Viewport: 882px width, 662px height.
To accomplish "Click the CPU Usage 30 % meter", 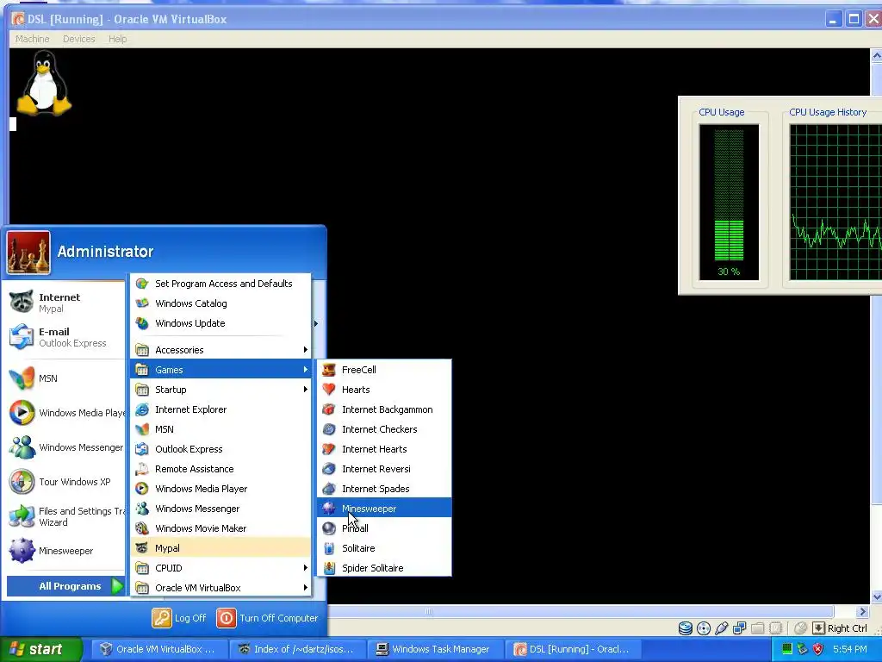I will tap(729, 202).
